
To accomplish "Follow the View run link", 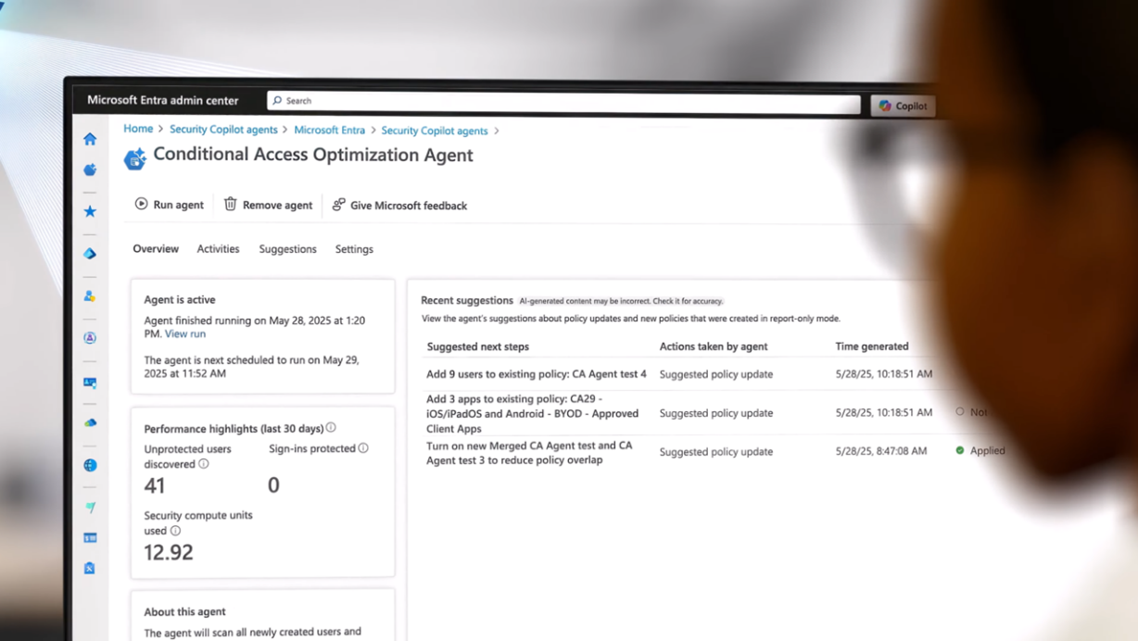I will click(185, 333).
